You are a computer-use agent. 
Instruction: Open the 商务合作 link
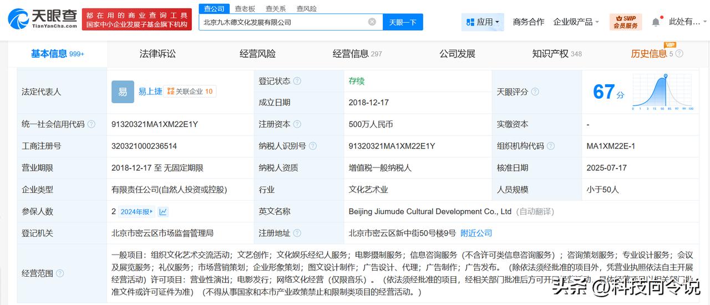click(x=529, y=22)
